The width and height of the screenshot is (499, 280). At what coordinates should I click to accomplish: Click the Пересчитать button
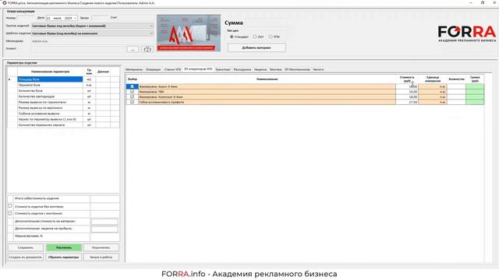101,247
